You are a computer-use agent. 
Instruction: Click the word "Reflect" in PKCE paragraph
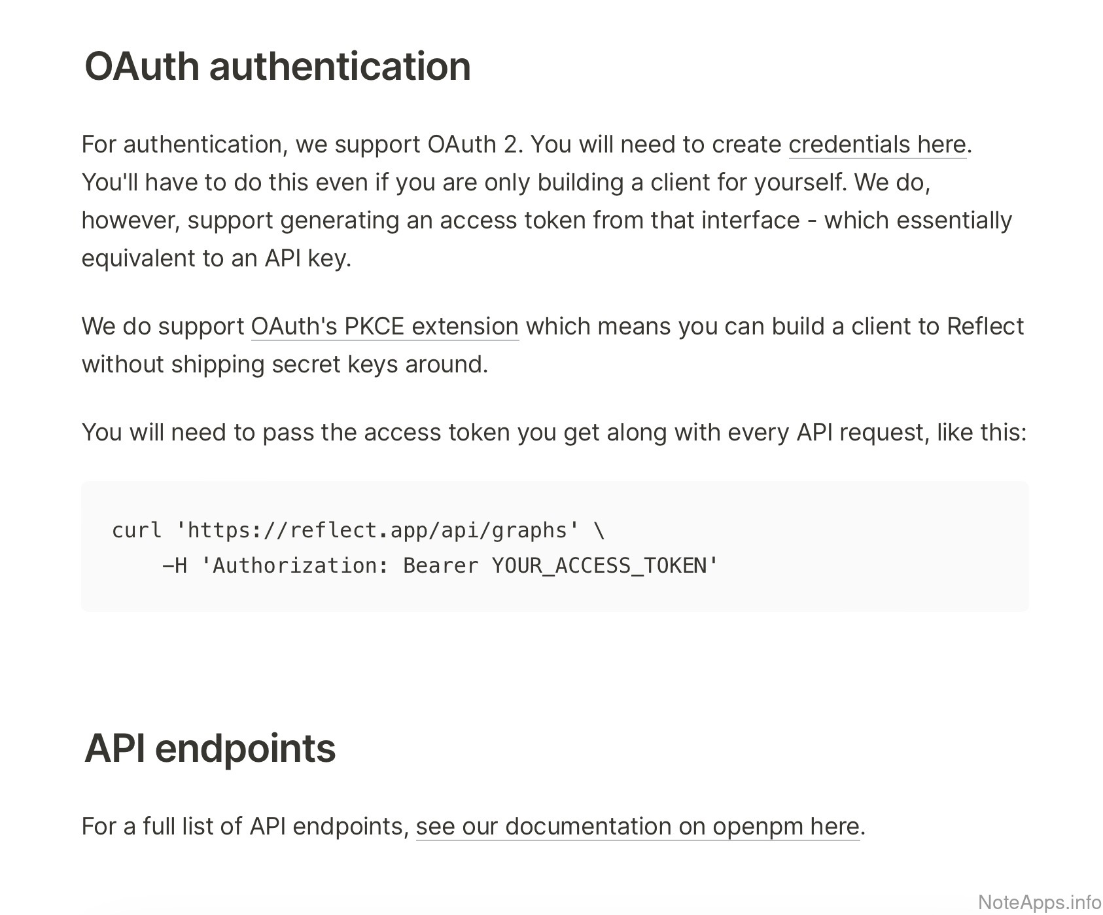pyautogui.click(x=985, y=327)
